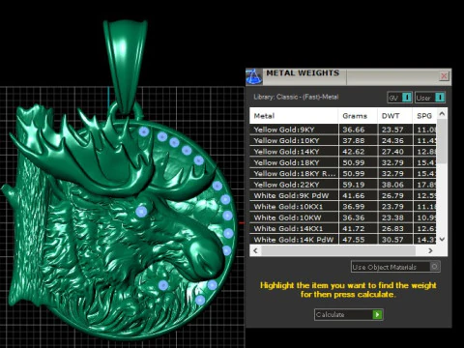Click the Metal Weights flask icon

254,76
